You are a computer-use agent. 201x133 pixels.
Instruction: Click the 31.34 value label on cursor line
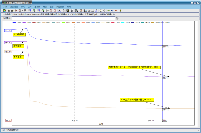165,78
